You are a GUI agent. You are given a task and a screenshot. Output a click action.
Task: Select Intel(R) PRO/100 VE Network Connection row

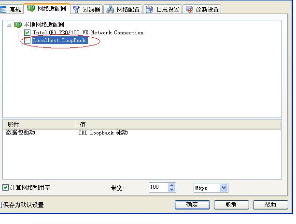[88, 32]
